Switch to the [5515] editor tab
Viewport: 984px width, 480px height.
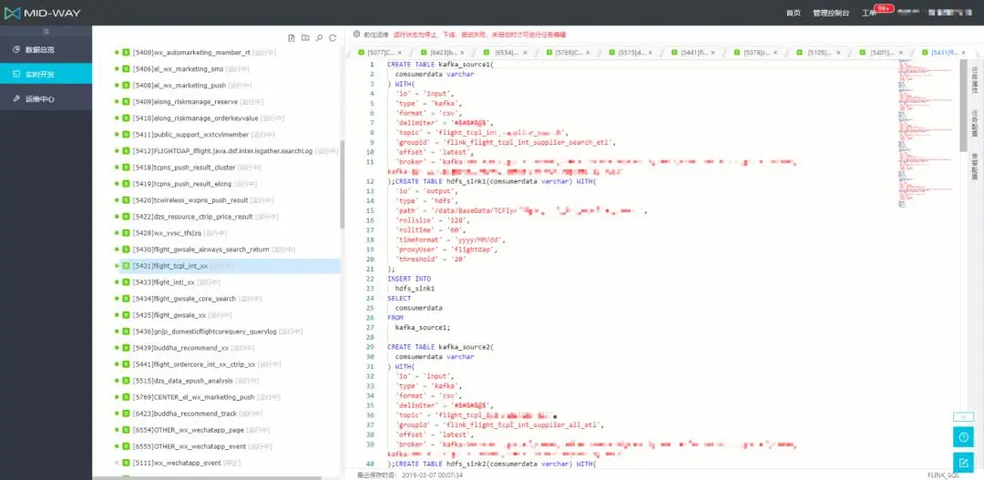(x=631, y=53)
